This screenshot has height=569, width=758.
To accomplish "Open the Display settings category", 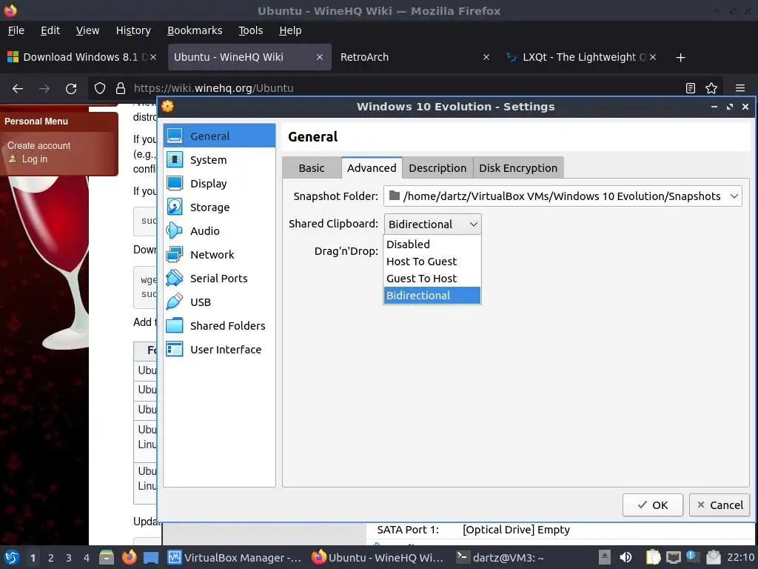I will (219, 184).
